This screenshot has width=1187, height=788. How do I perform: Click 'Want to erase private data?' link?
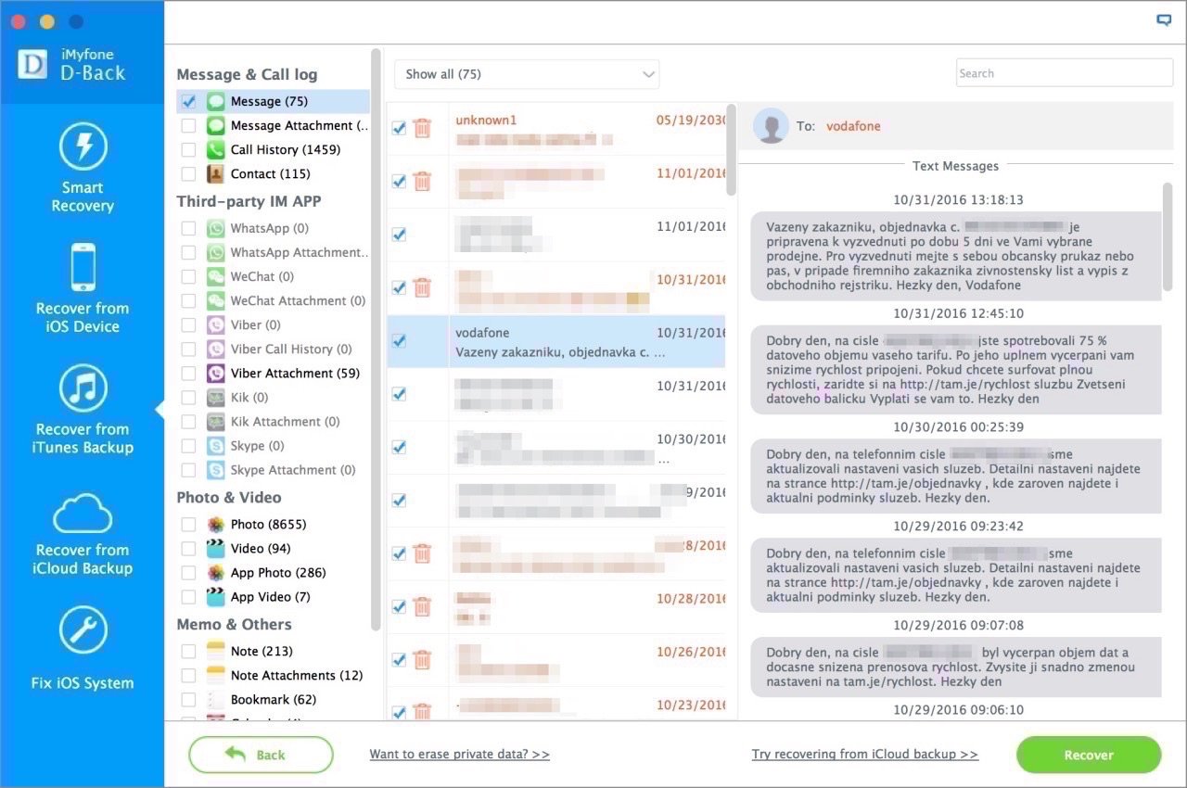[x=459, y=755]
